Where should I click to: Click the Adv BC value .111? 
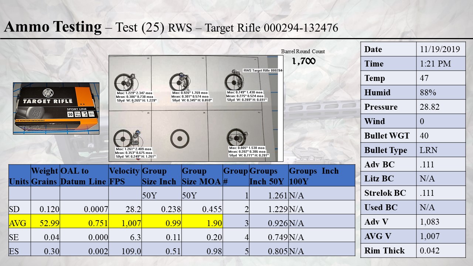(x=427, y=164)
